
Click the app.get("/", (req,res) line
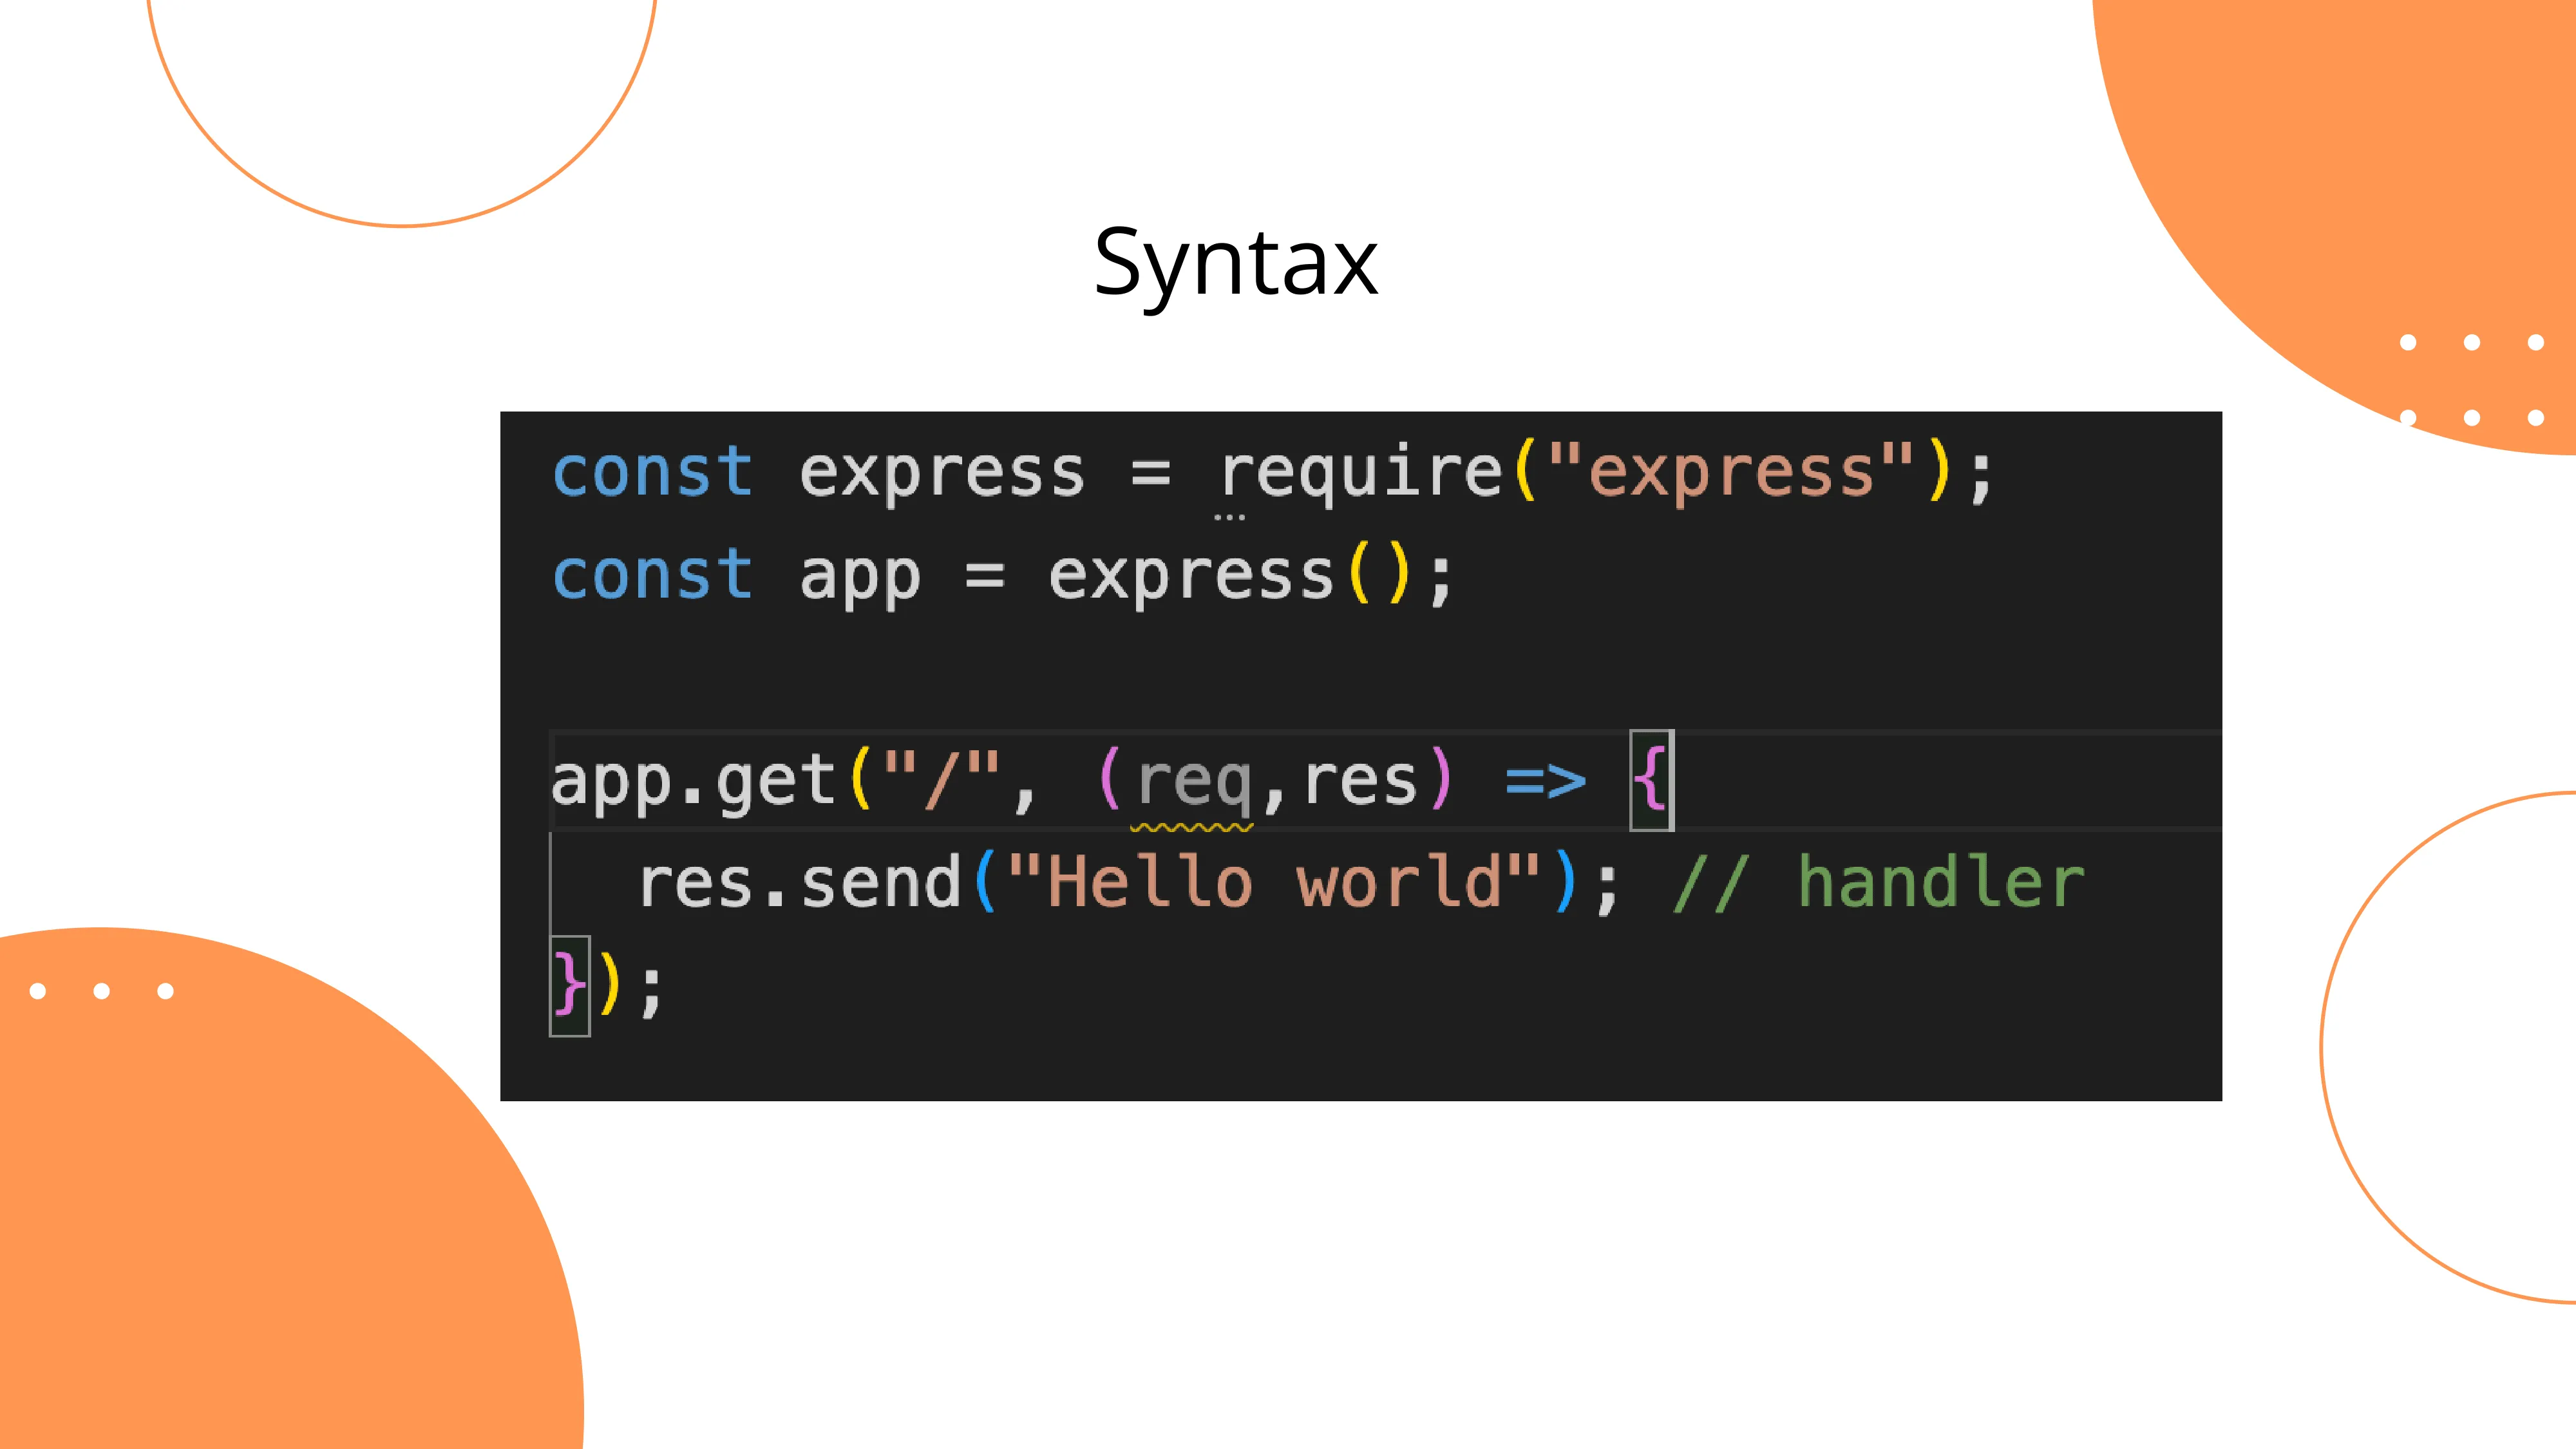(1111, 781)
